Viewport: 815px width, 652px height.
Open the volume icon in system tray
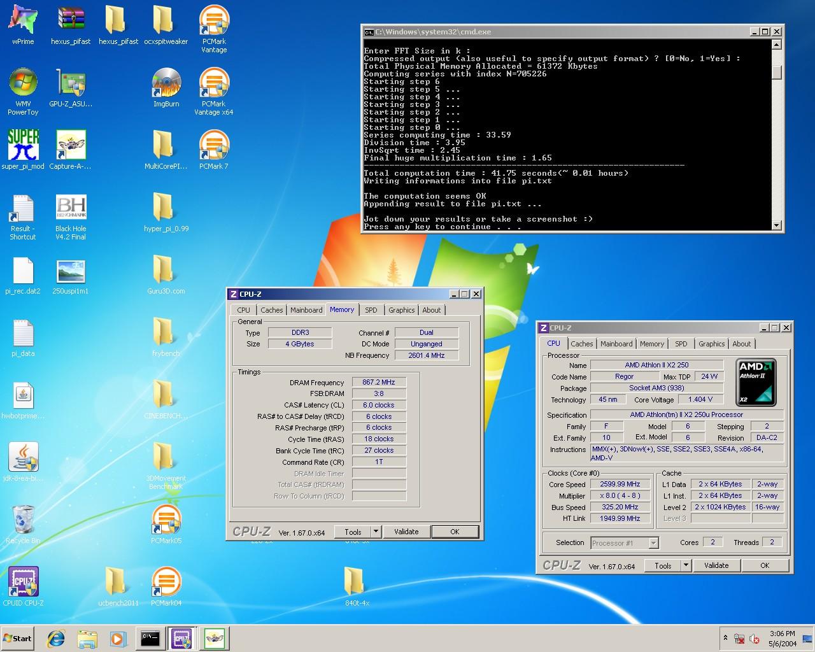pos(755,639)
